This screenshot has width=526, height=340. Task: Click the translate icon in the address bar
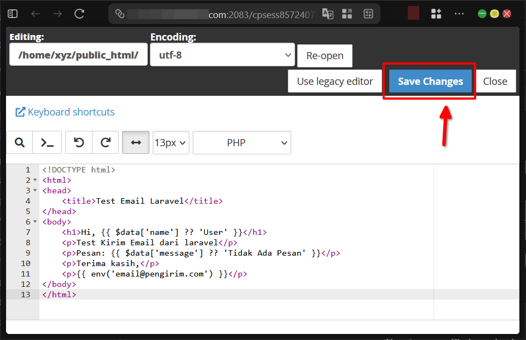point(328,13)
